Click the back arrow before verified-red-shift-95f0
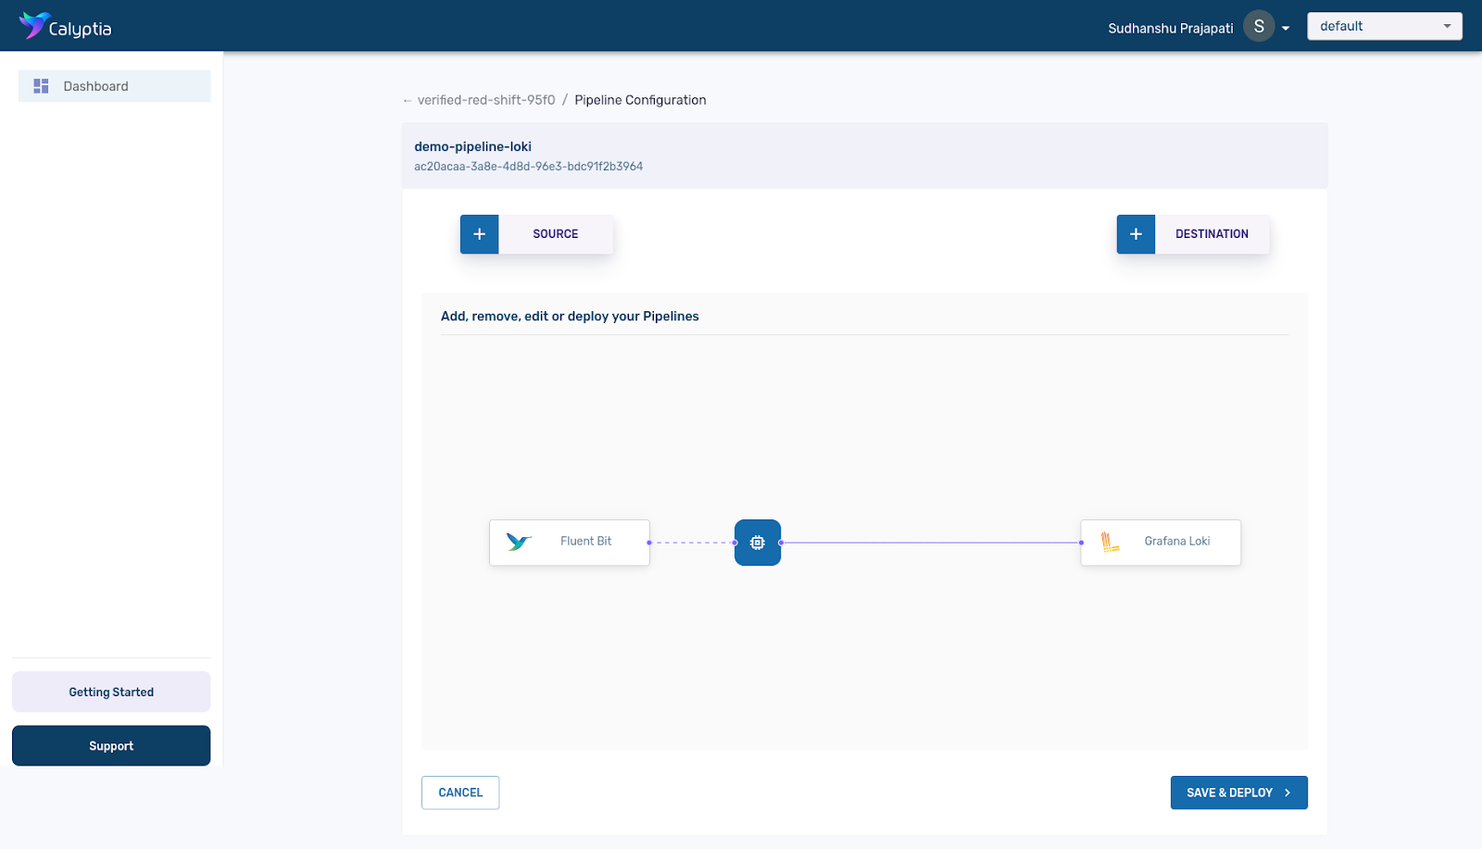The width and height of the screenshot is (1482, 849). (408, 101)
